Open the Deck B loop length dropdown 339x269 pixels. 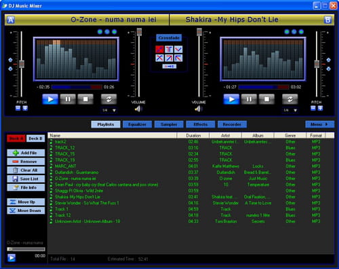(x=290, y=110)
